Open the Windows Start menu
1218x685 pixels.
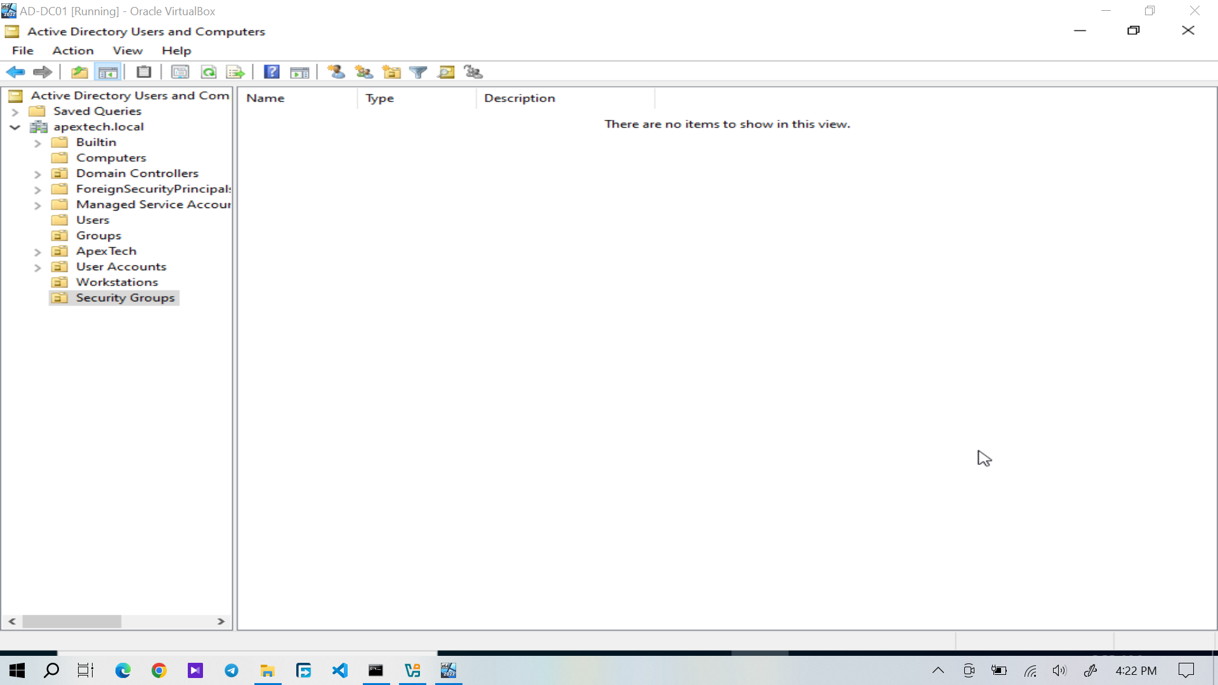coord(17,670)
